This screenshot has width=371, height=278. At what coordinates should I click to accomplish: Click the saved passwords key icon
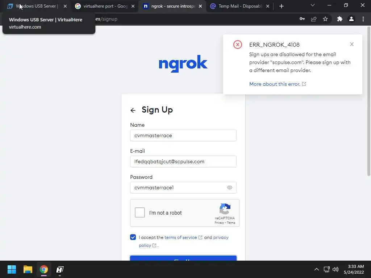coord(302,19)
